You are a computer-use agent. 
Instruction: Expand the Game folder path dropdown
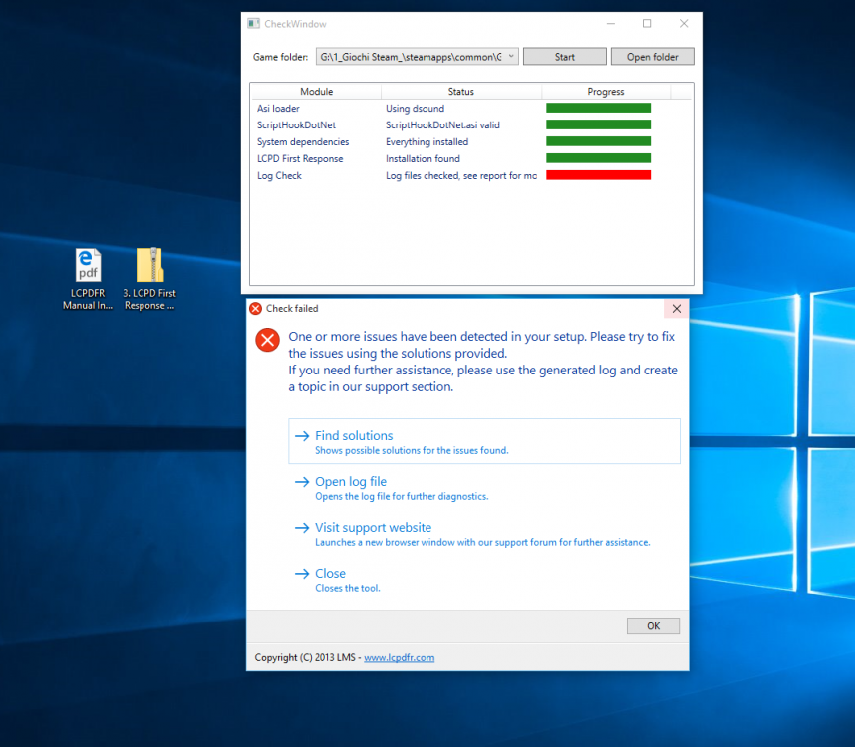511,57
